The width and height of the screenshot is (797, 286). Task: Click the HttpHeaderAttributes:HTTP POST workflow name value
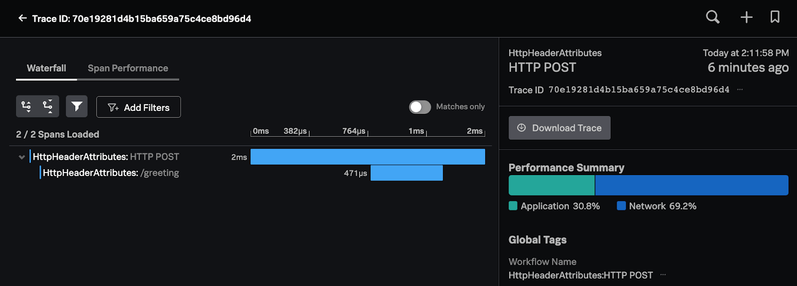(581, 275)
